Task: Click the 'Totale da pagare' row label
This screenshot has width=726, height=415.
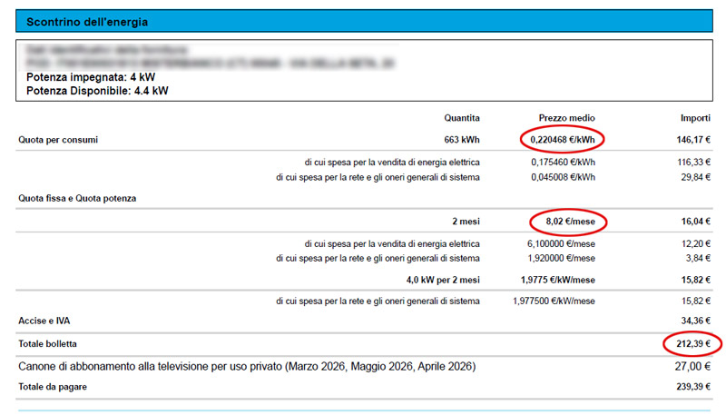Action: (53, 387)
